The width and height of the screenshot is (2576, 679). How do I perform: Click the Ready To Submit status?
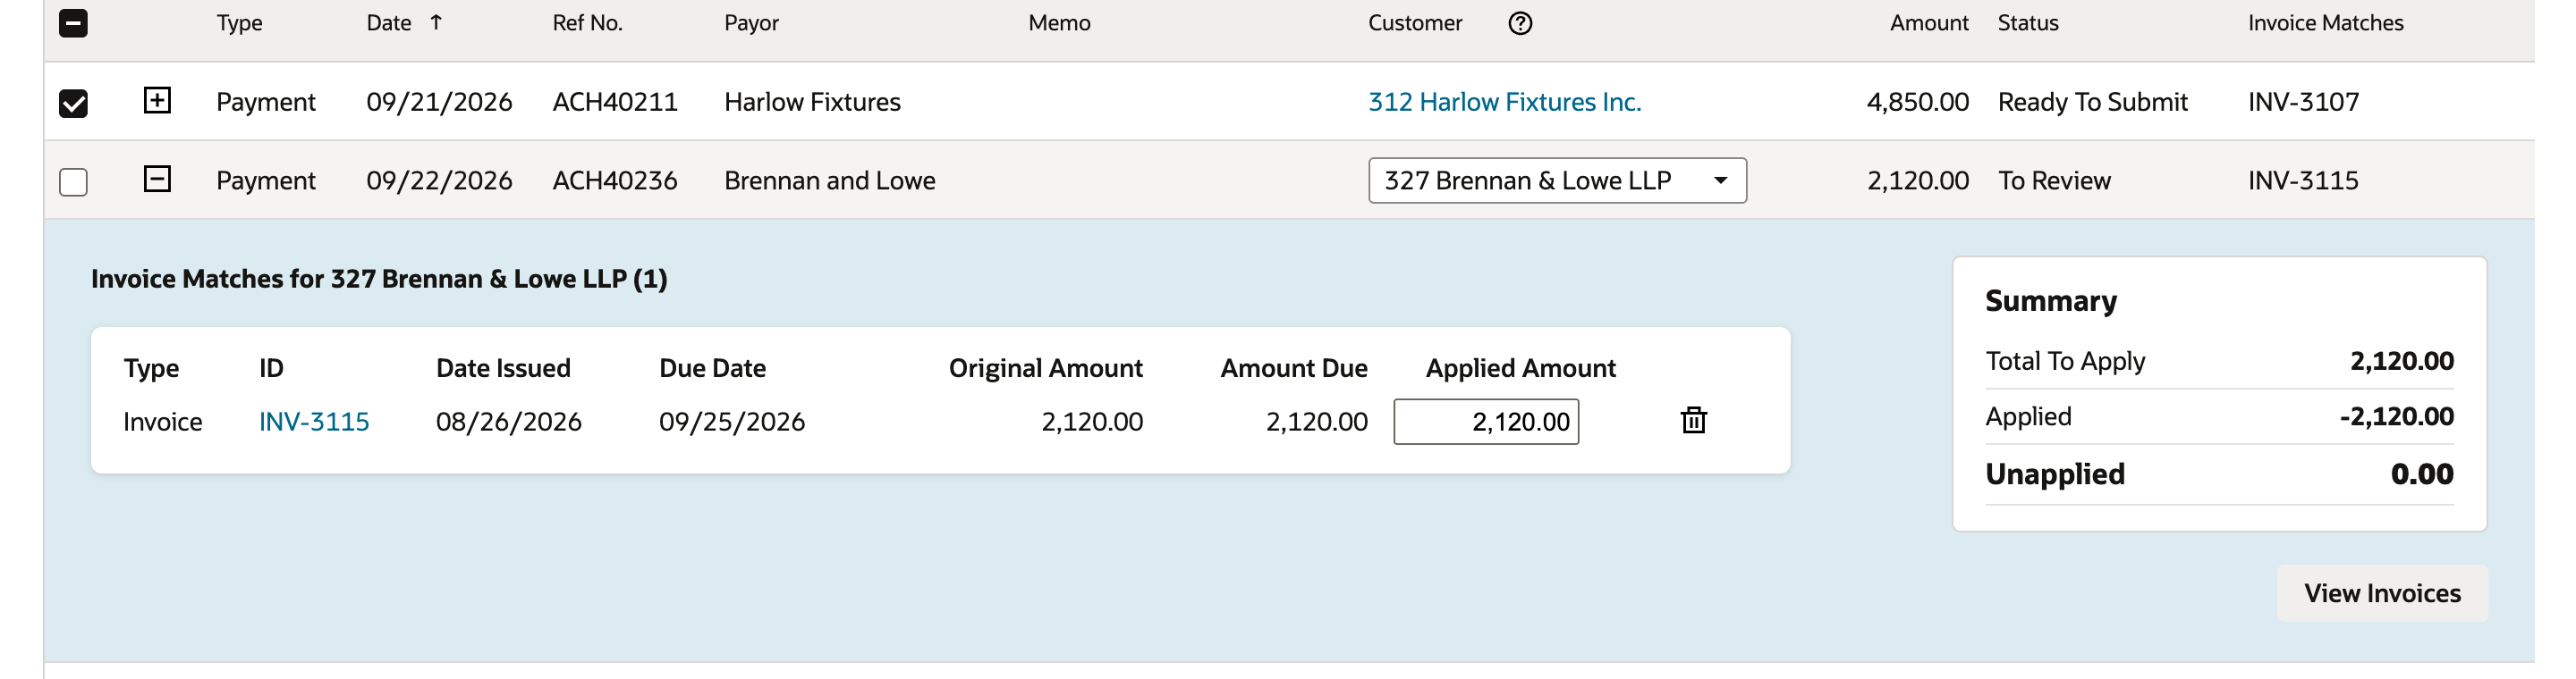point(2092,102)
